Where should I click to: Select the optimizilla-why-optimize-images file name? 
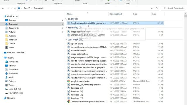point(89,47)
